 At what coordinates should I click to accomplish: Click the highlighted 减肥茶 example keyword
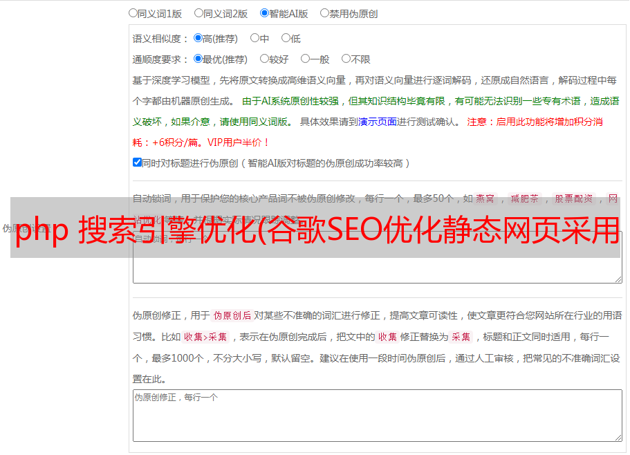click(525, 198)
